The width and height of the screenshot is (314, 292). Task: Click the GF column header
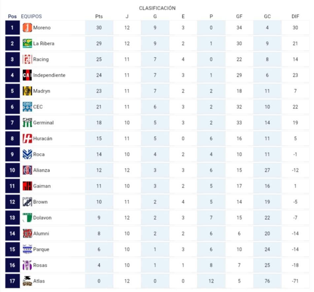239,16
